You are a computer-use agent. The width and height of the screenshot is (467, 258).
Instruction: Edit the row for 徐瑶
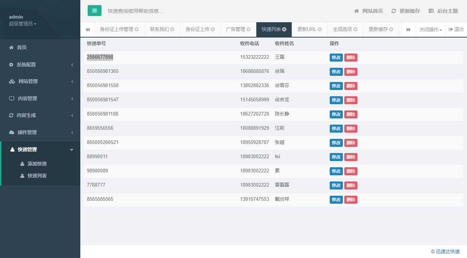pyautogui.click(x=336, y=71)
